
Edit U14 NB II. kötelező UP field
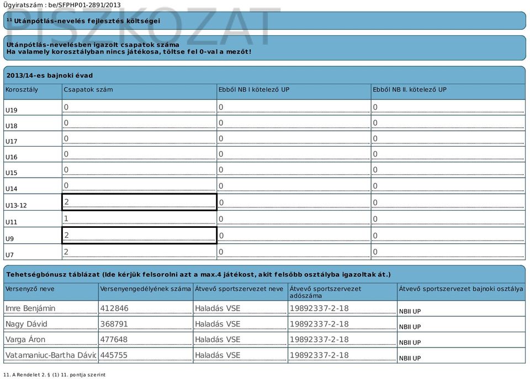(x=448, y=186)
